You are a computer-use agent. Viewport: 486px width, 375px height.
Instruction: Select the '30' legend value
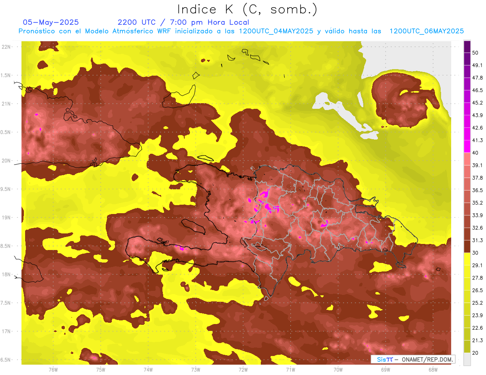click(x=475, y=253)
